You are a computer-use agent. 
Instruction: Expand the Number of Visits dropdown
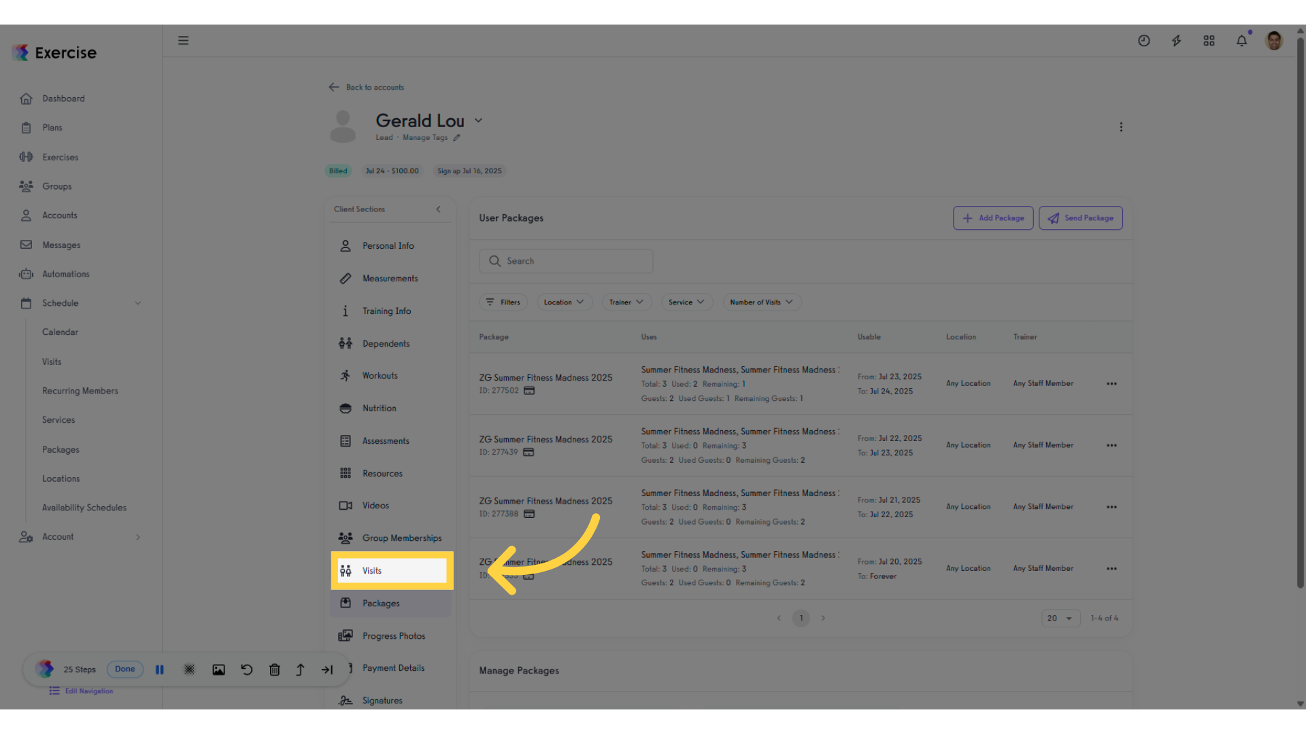(x=762, y=302)
